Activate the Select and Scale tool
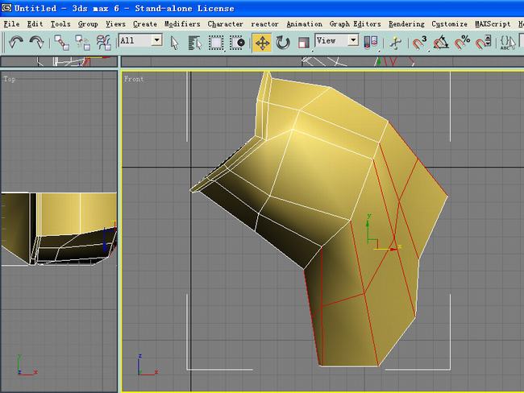 pyautogui.click(x=303, y=43)
